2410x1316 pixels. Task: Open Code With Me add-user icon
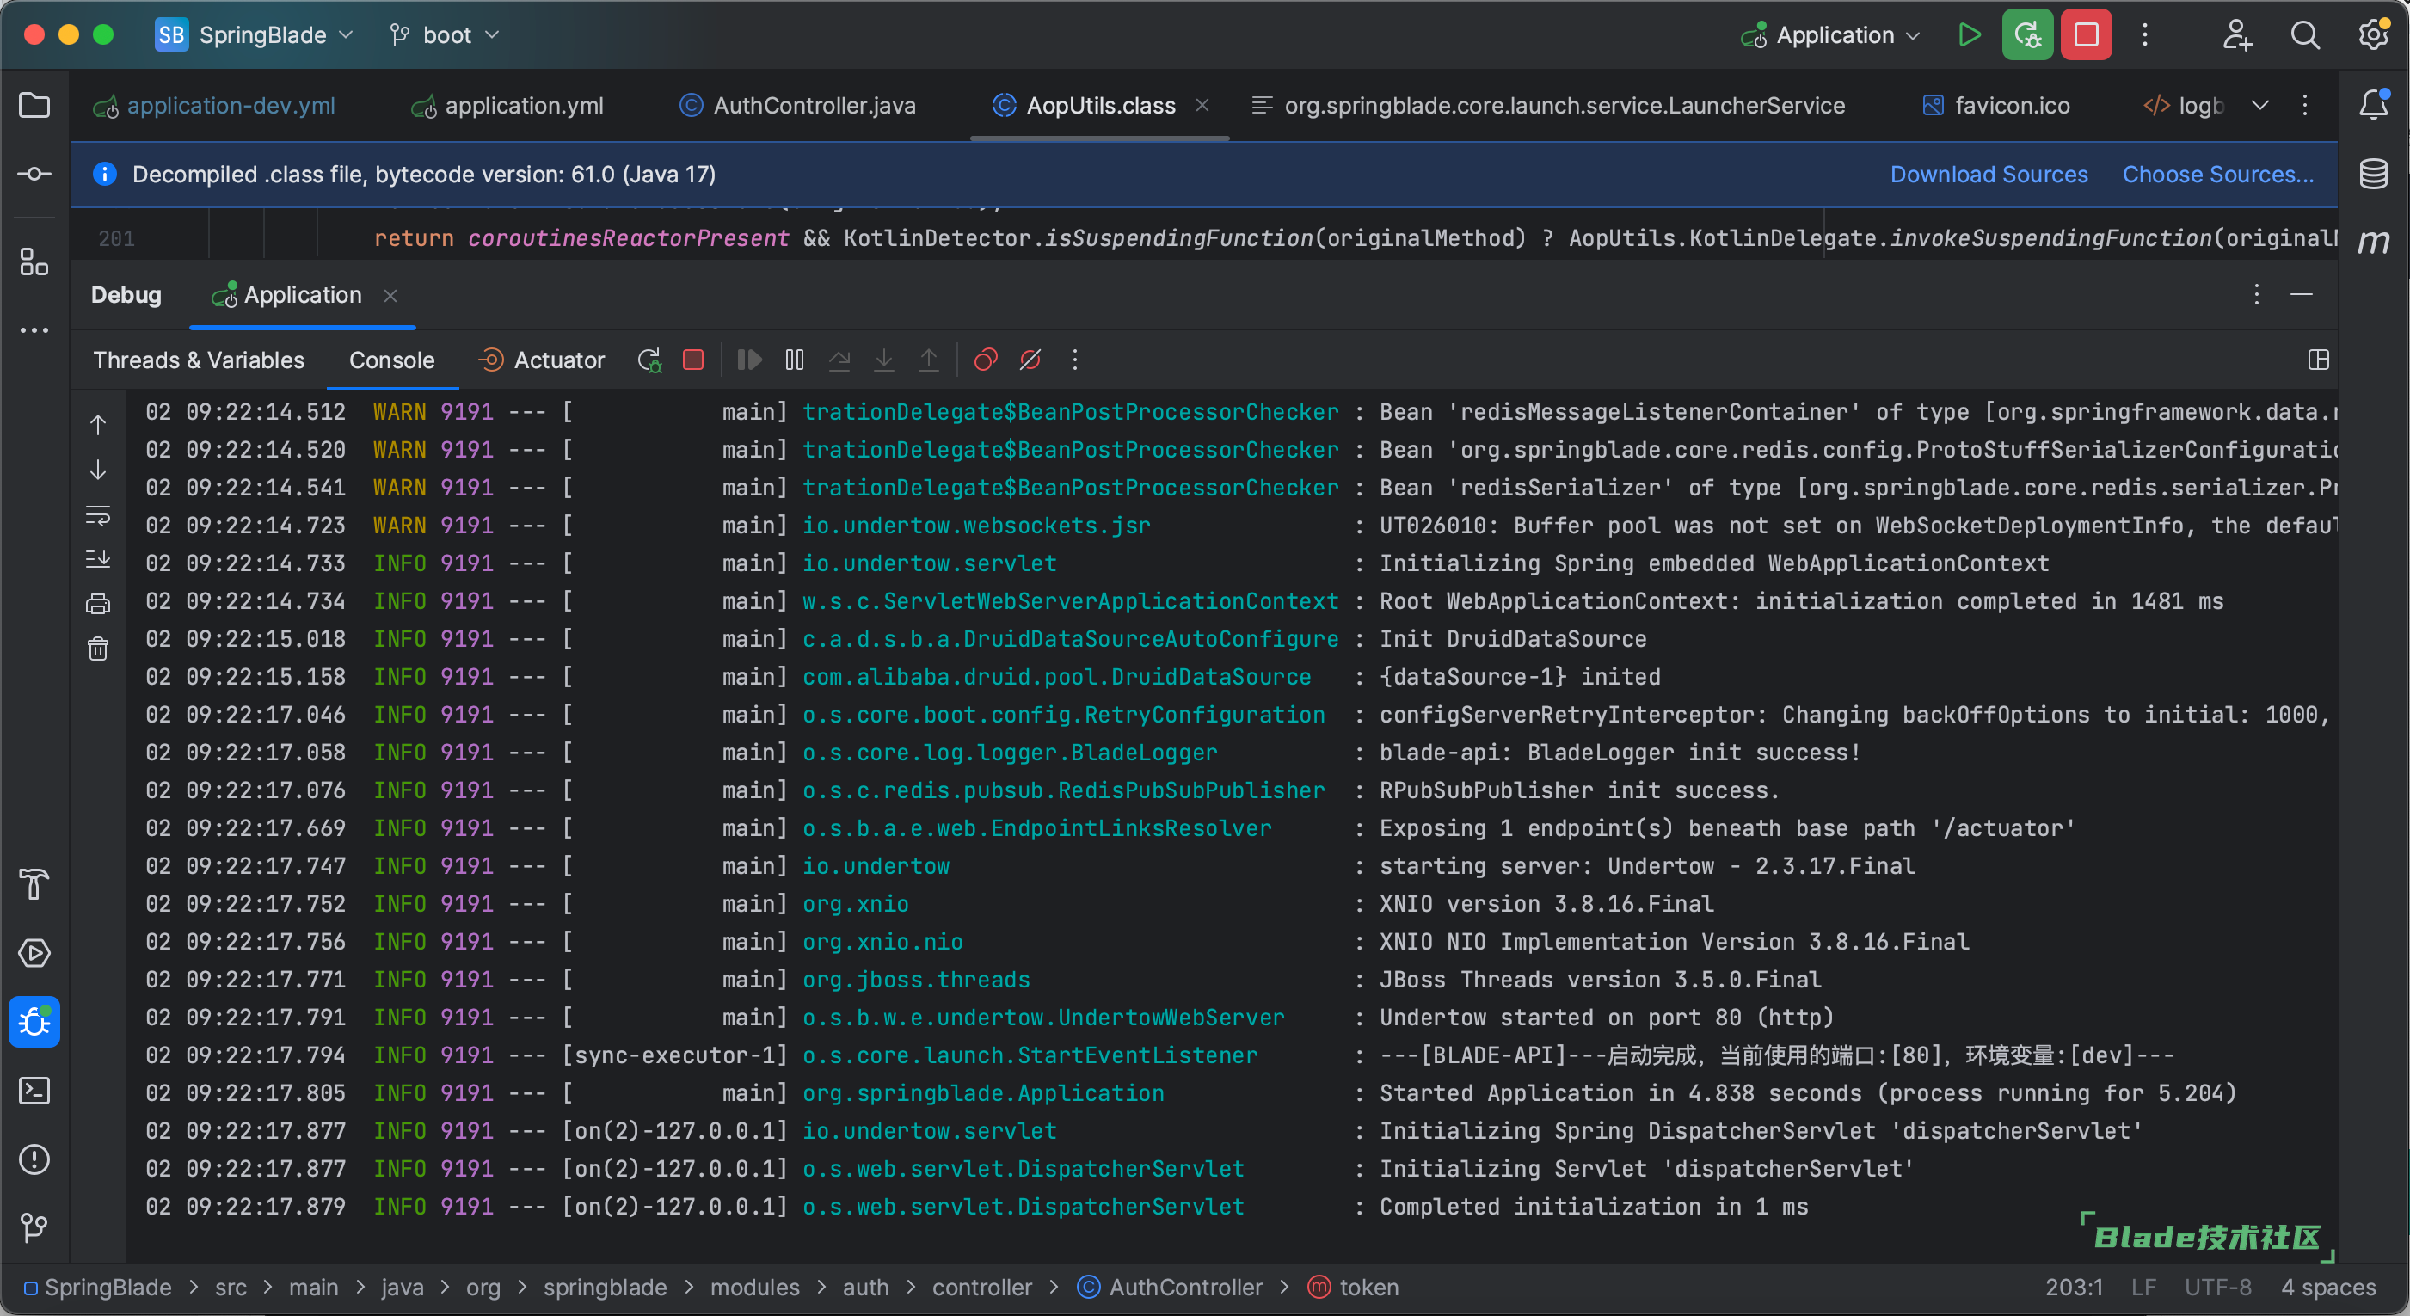tap(2237, 35)
